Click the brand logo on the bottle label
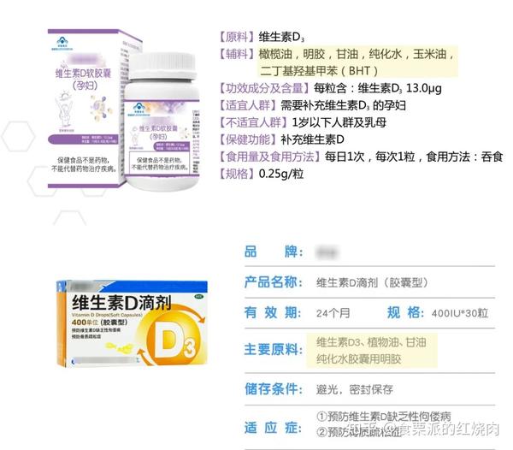Screen dimensions: 513x450 138,110
